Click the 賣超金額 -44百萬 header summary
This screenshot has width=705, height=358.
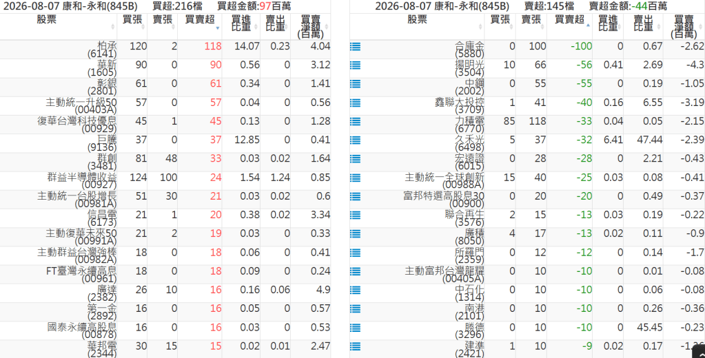[x=628, y=6]
